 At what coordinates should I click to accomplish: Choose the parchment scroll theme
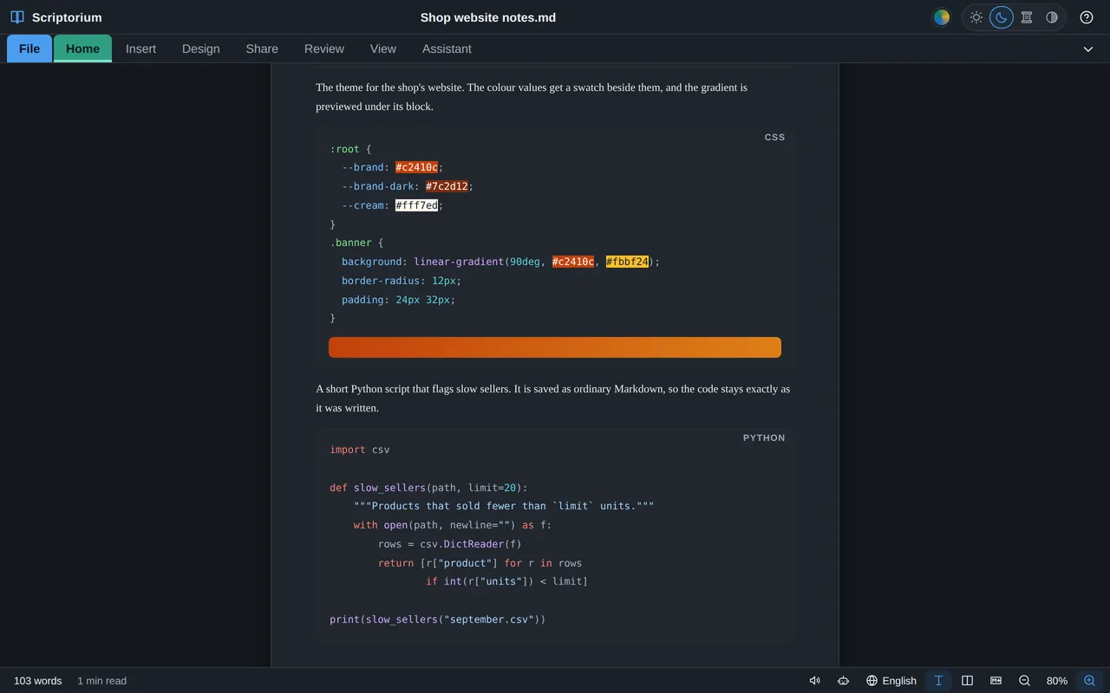point(1027,17)
